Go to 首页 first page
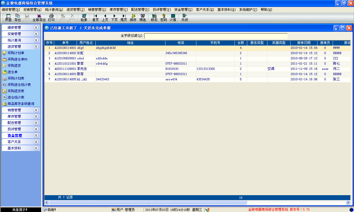The width and height of the screenshot is (354, 212). pyautogui.click(x=95, y=18)
